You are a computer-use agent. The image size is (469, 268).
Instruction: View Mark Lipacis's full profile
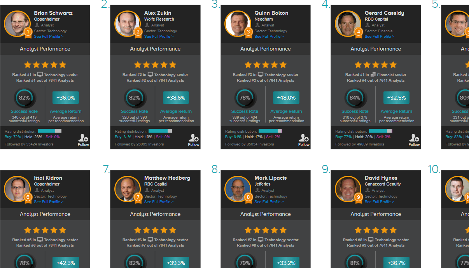pyautogui.click(x=269, y=202)
